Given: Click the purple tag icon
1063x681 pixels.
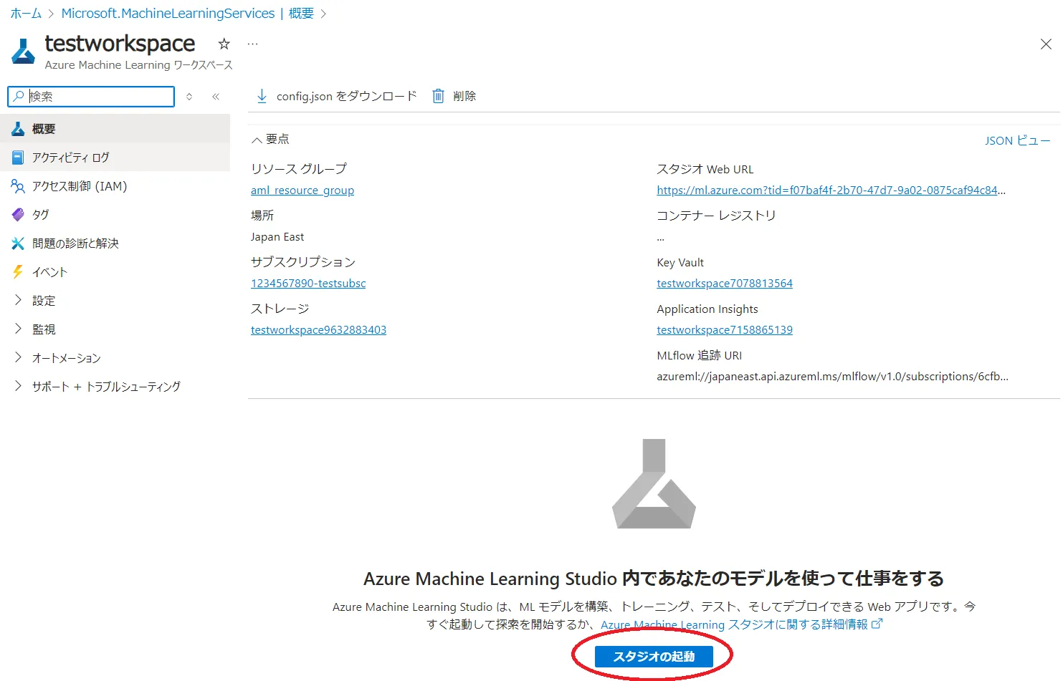Looking at the screenshot, I should 18,215.
